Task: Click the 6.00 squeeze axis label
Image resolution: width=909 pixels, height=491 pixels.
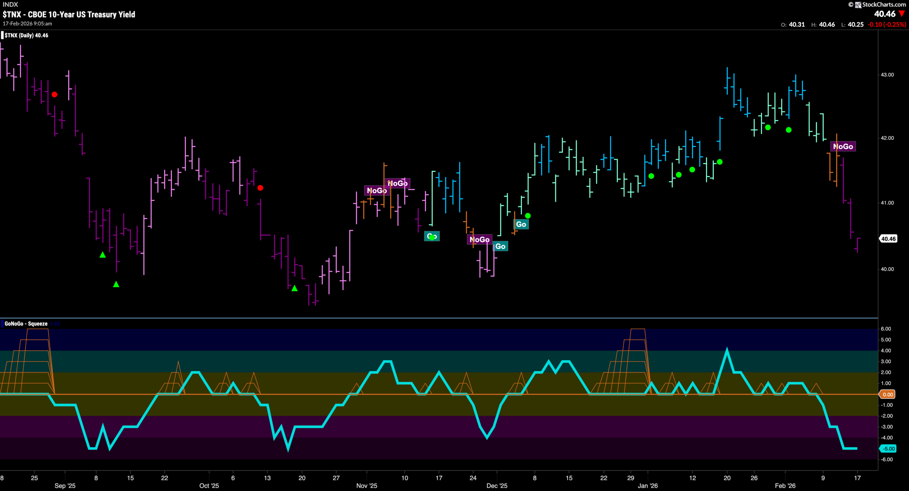Action: [x=886, y=329]
